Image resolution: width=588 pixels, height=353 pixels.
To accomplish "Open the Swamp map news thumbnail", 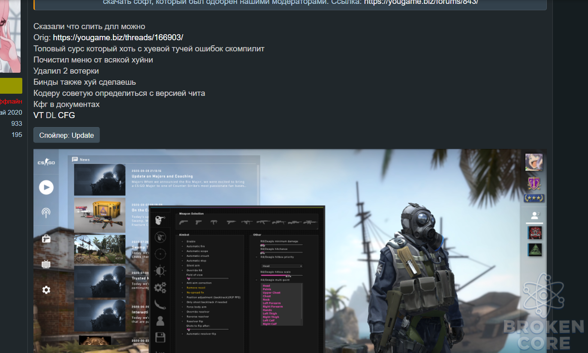I will pyautogui.click(x=100, y=249).
